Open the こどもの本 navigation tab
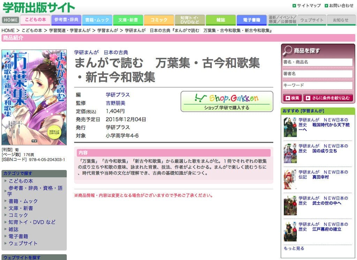Viewport: 357px width, 260px height. click(x=35, y=20)
